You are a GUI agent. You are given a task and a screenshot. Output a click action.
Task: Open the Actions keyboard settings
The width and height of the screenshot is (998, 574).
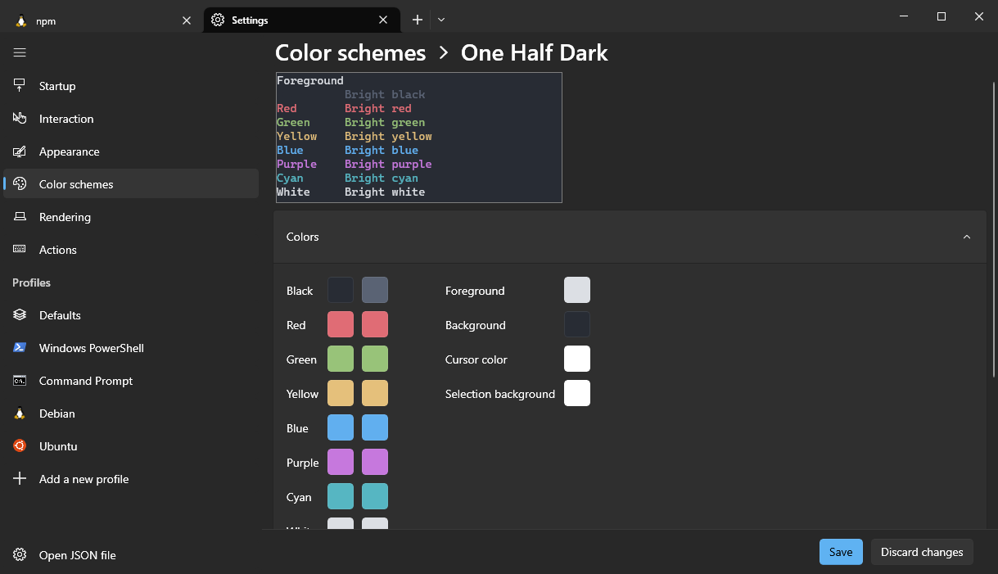tap(57, 250)
